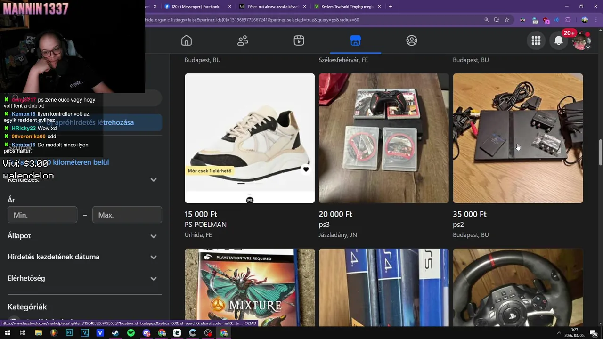Open the PS POELMAN listing title

[205, 225]
